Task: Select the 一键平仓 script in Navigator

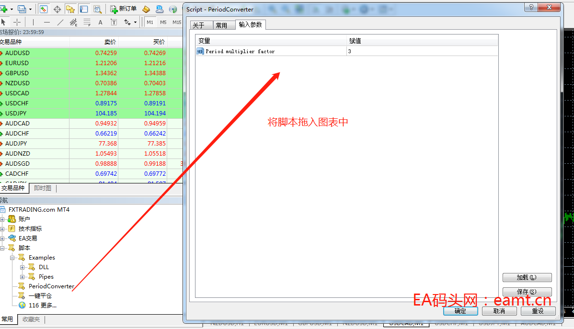Action: click(x=40, y=295)
